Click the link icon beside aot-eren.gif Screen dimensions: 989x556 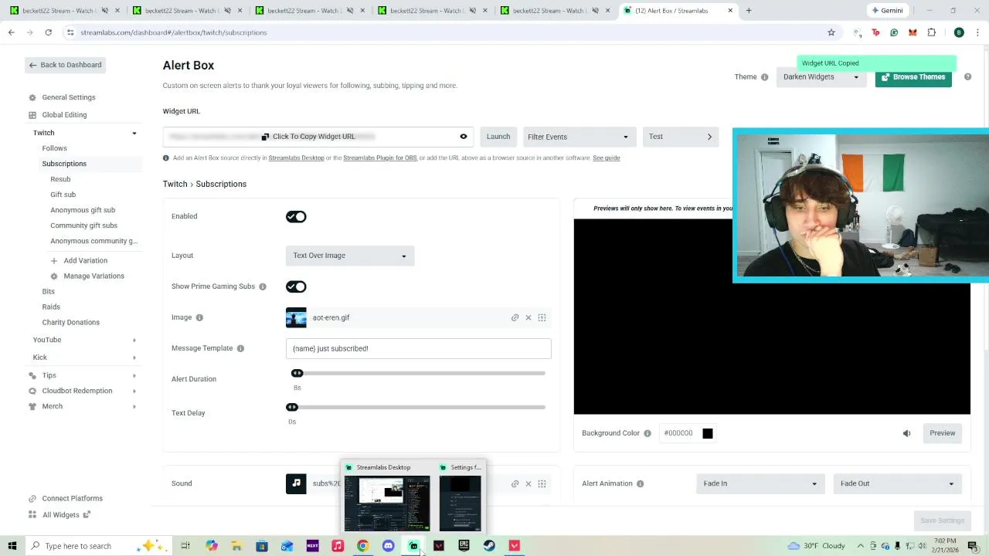point(515,317)
